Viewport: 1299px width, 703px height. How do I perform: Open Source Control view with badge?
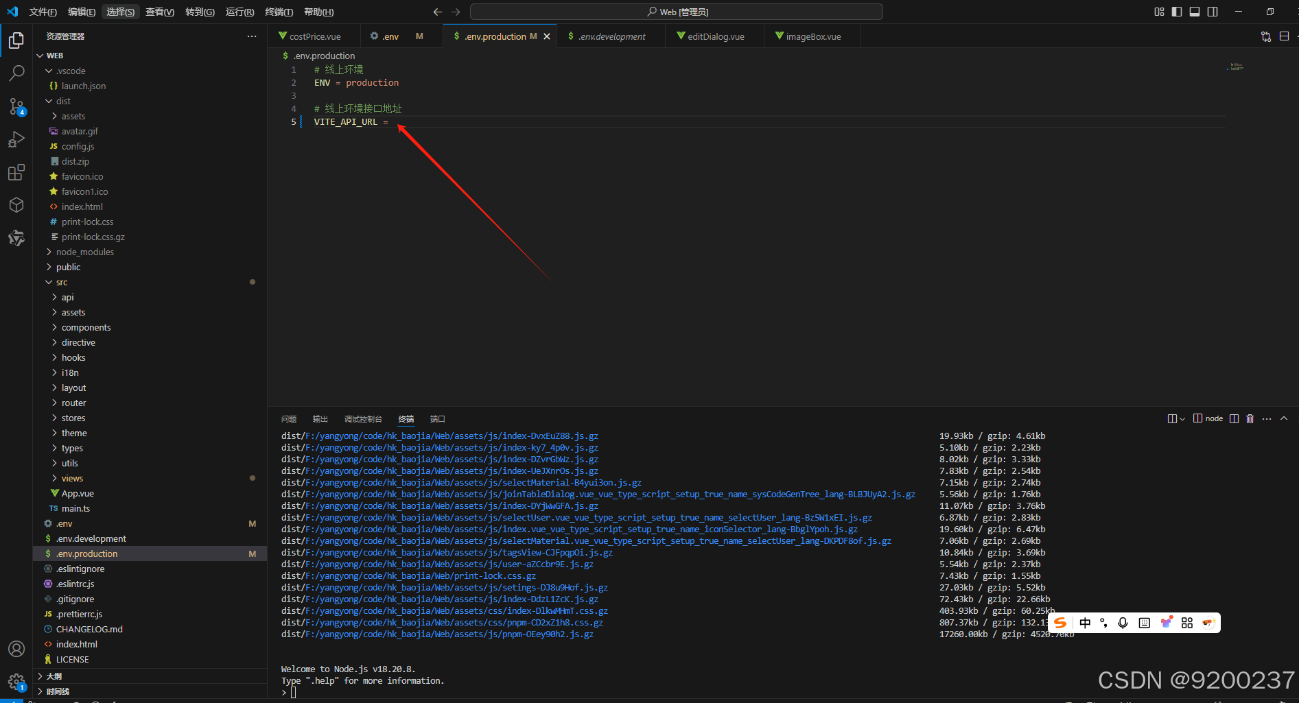pos(16,106)
